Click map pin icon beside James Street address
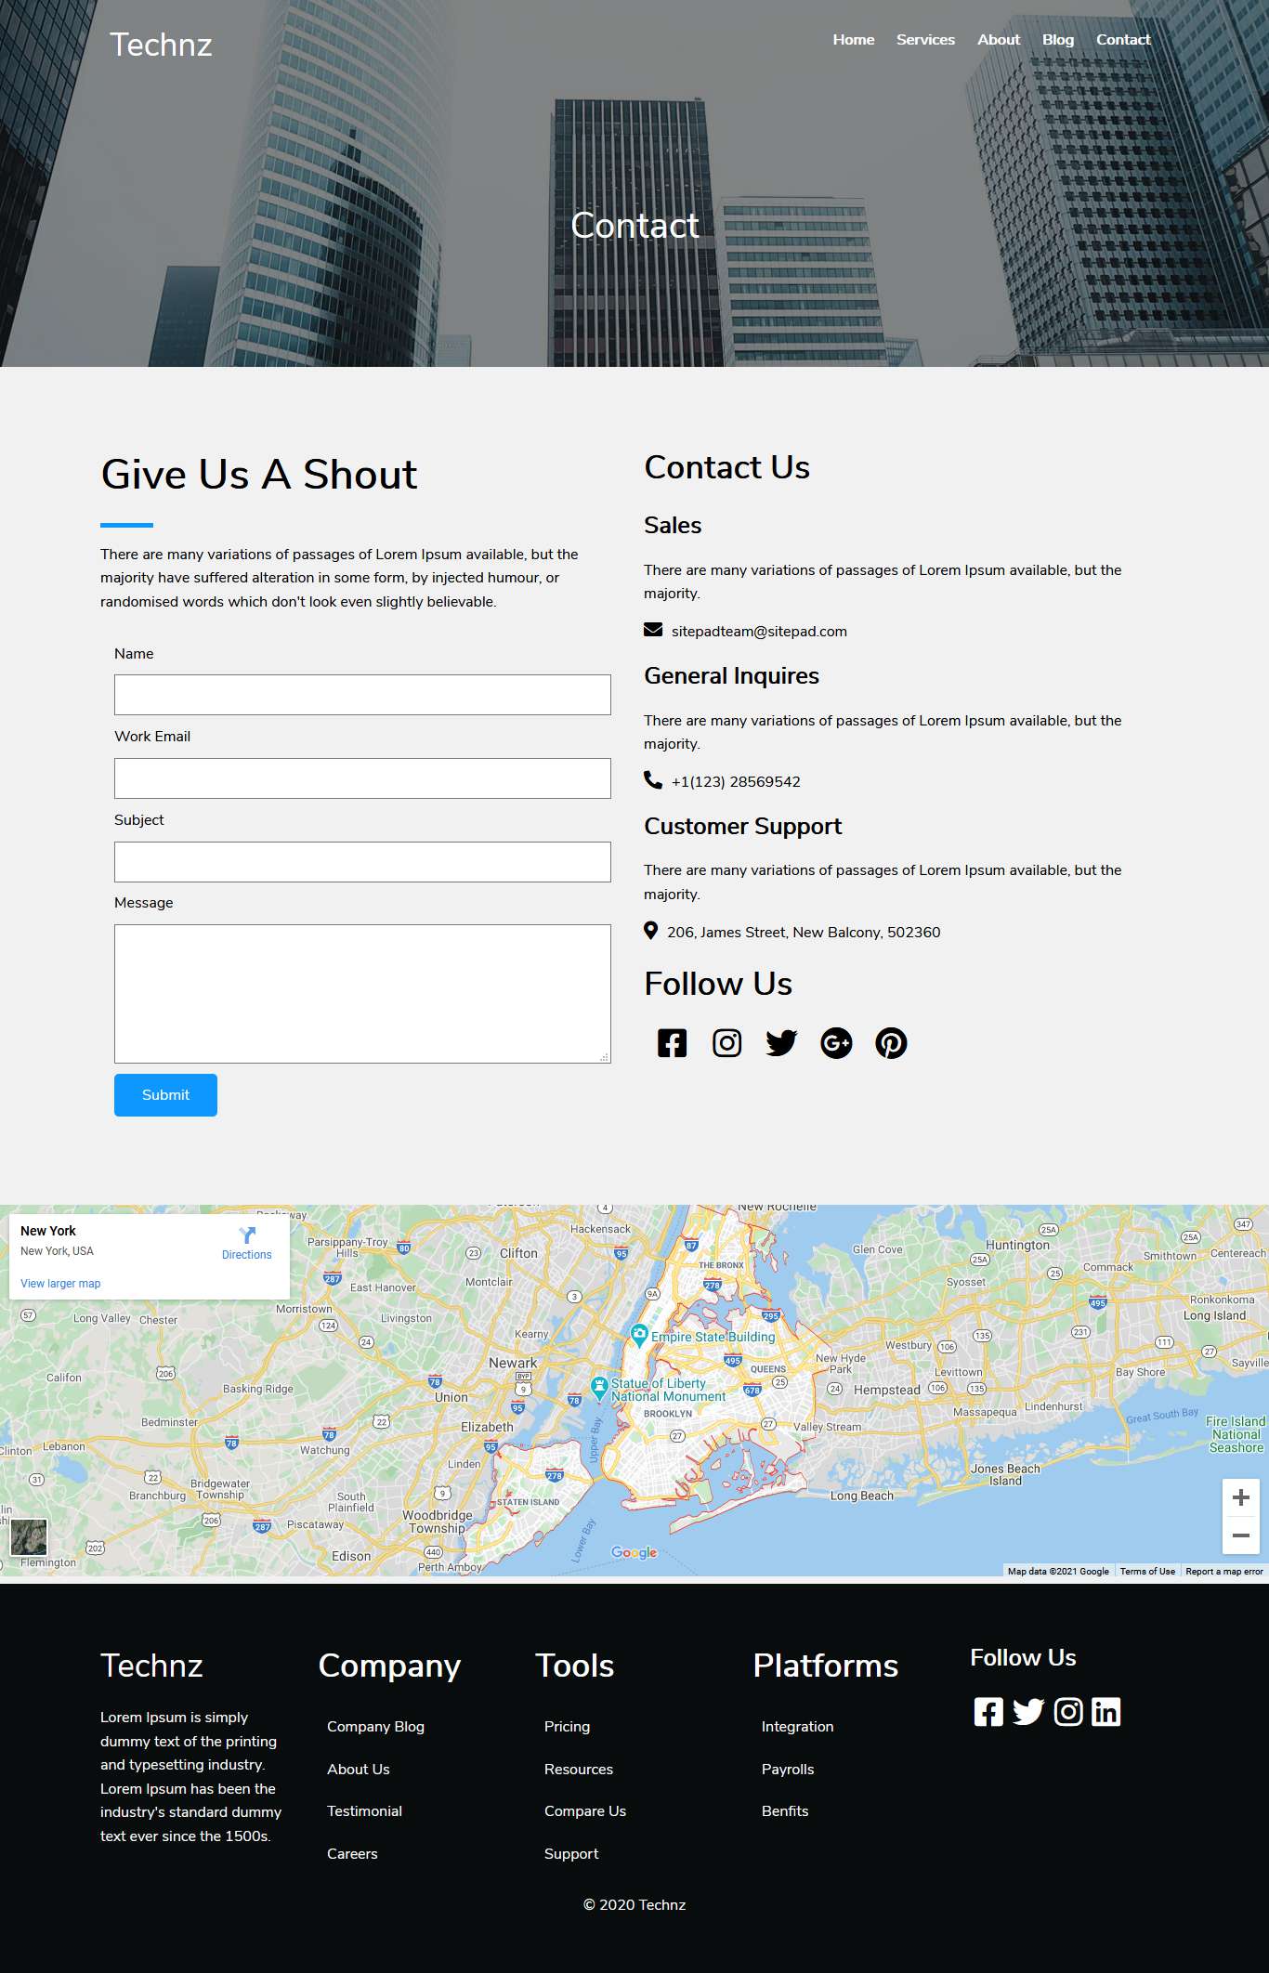The width and height of the screenshot is (1269, 1973). pyautogui.click(x=650, y=931)
